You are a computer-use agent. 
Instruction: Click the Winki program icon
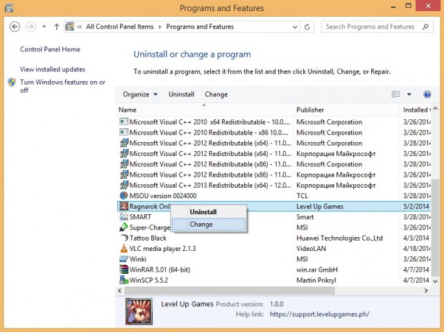point(123,259)
